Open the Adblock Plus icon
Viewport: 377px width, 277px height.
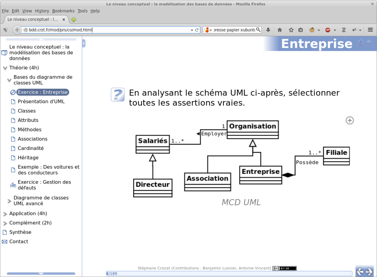(x=327, y=30)
